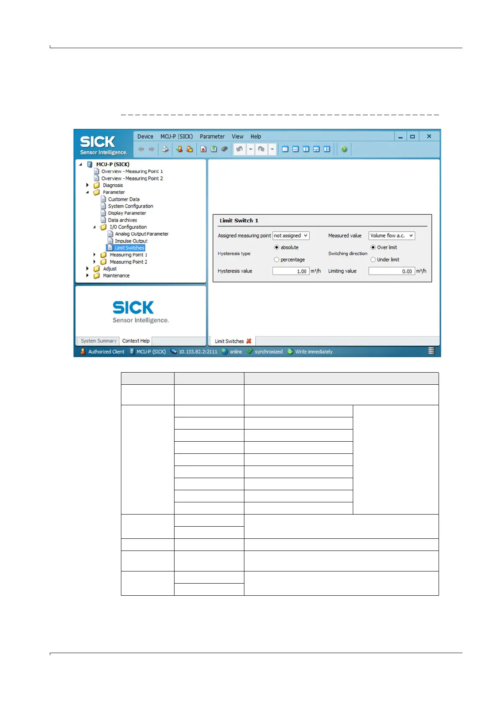
Task: Click the Authorized Client user status icon
Action: pos(83,352)
